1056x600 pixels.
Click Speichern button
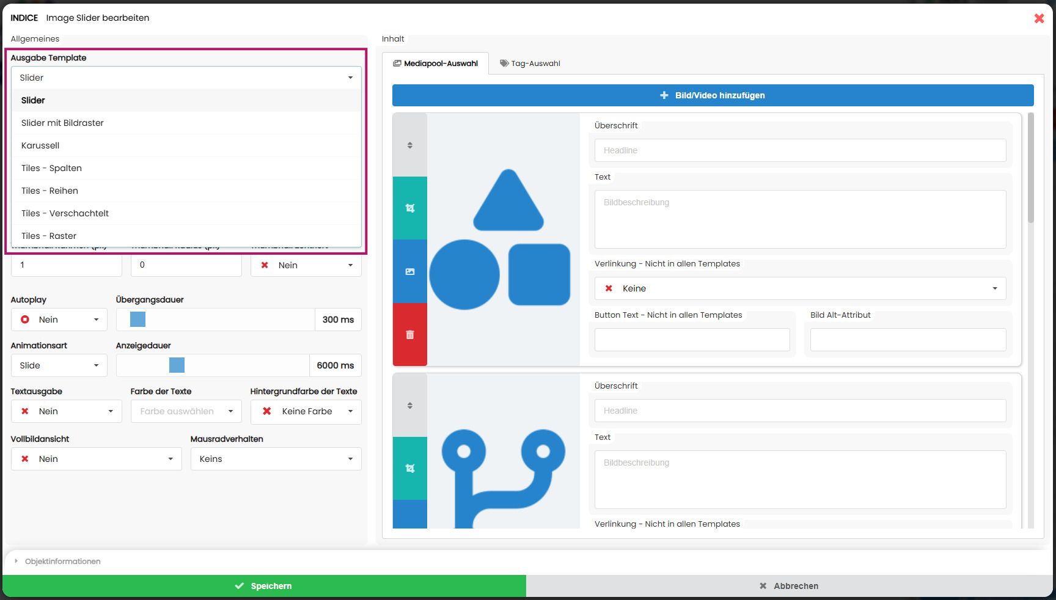264,586
